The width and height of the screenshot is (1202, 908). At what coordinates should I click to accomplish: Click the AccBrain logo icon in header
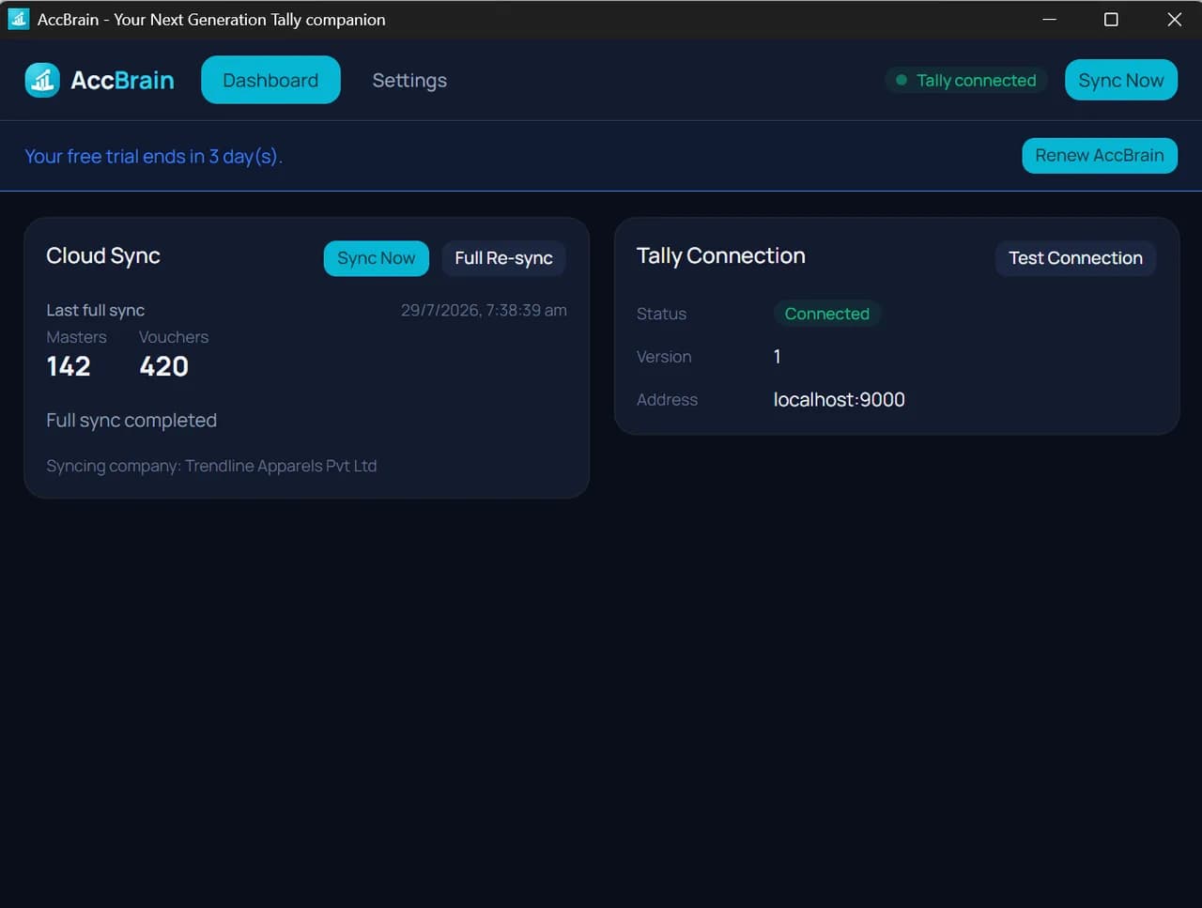click(42, 81)
